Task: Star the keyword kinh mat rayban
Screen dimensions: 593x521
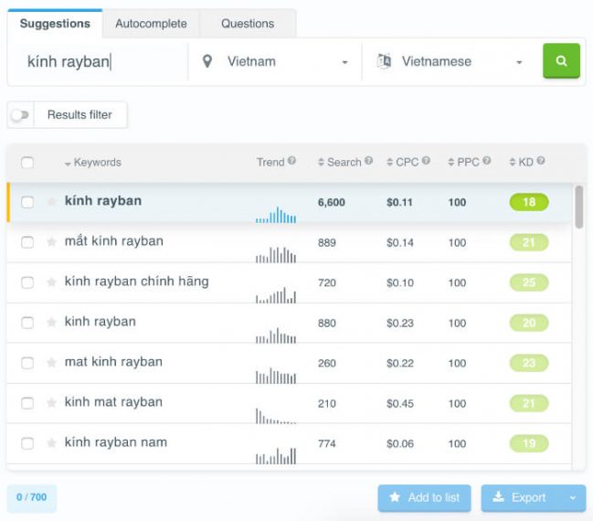Action: pyautogui.click(x=51, y=402)
